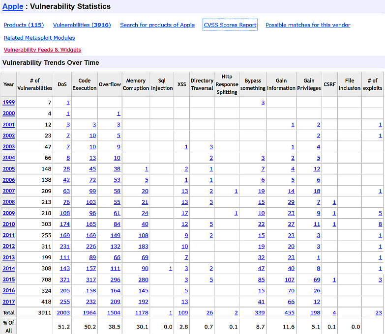Click 2015 Overflow count 296
This screenshot has width=385, height=334.
coord(116,280)
